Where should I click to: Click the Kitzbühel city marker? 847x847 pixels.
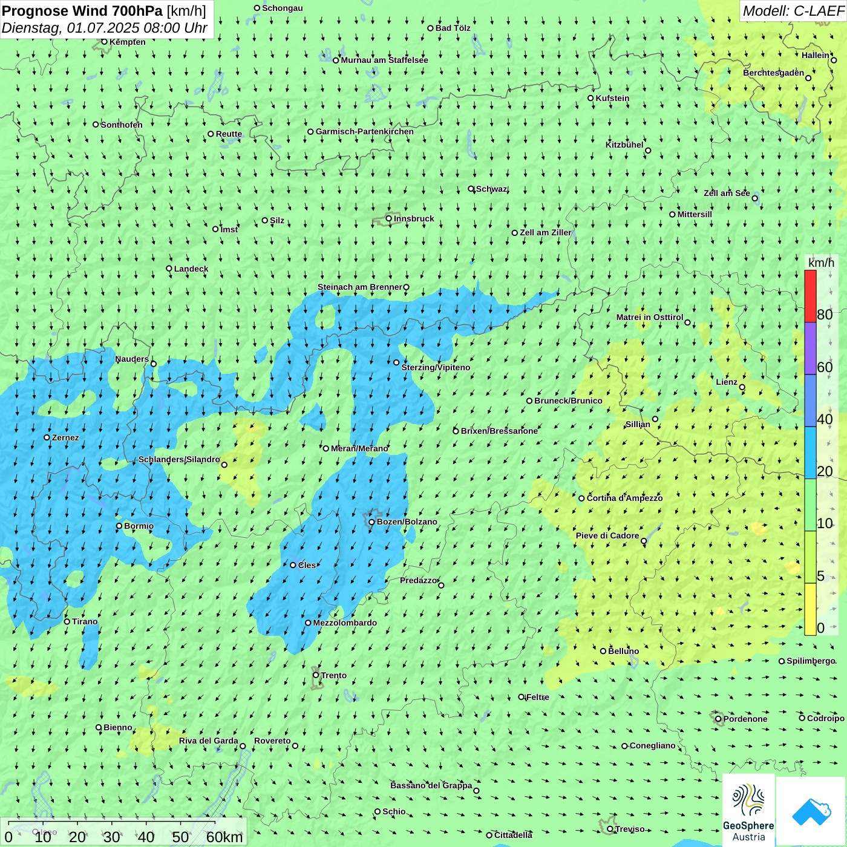648,151
